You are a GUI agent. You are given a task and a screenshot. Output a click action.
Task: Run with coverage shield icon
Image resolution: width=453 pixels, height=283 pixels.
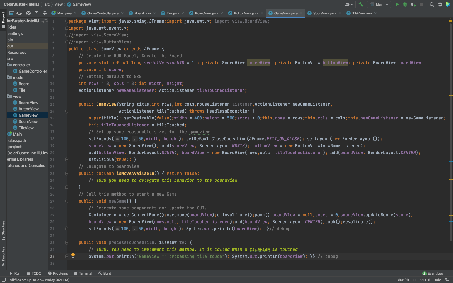(413, 4)
